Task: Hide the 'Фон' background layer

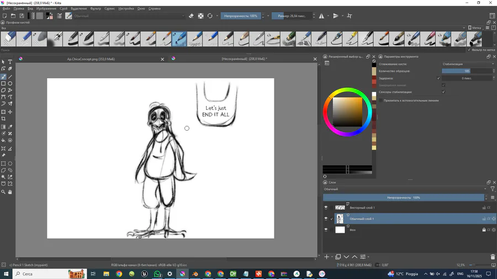Action: pos(326,230)
